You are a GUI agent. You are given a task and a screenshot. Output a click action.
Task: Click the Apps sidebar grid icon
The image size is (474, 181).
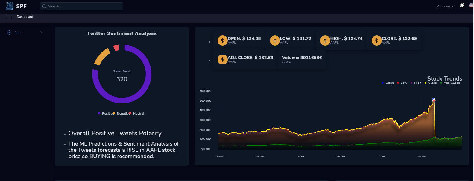click(9, 32)
